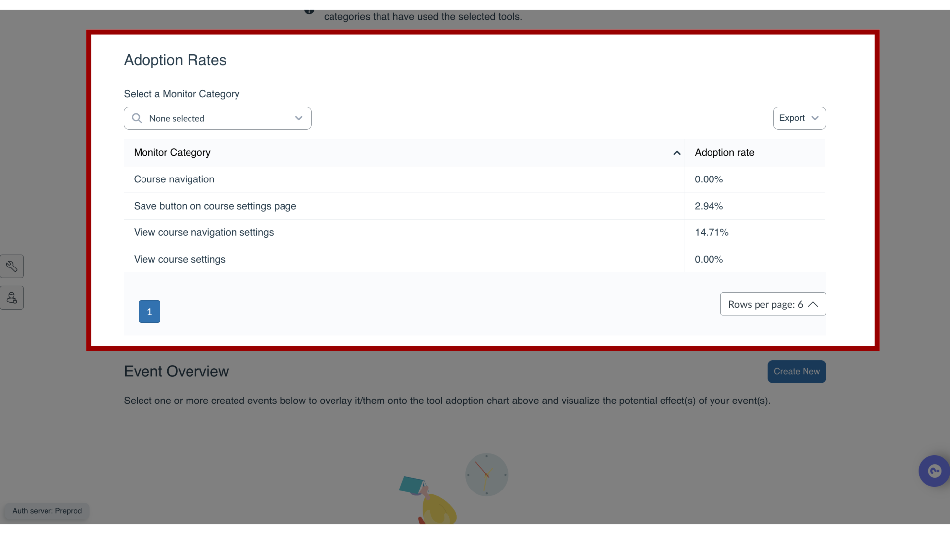Click page 1 pagination button

click(x=149, y=311)
